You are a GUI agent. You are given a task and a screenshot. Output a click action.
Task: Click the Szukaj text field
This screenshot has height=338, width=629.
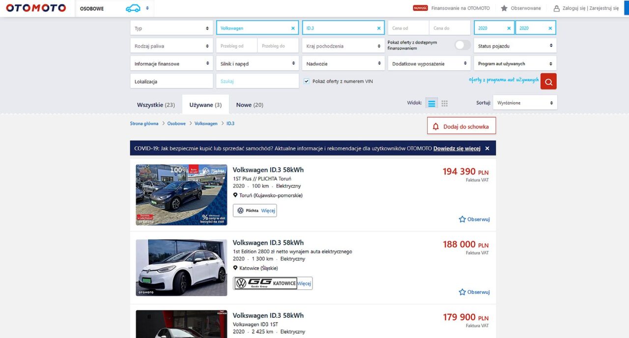tap(257, 82)
